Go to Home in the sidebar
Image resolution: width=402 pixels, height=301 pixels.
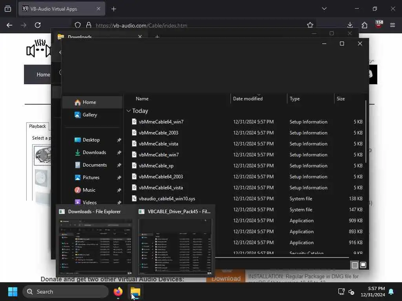click(x=92, y=102)
